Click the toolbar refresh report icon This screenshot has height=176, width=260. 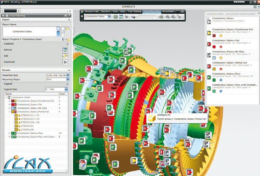click(121, 17)
